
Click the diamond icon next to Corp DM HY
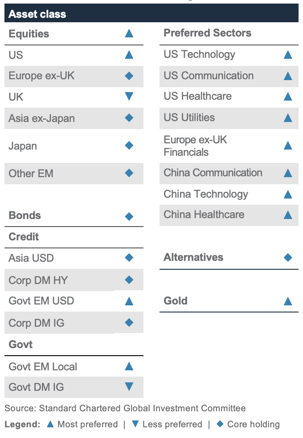point(129,280)
